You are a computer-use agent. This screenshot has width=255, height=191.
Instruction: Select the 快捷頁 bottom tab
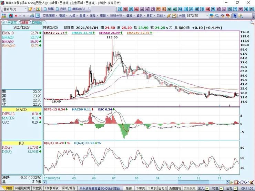pyautogui.click(x=38, y=188)
